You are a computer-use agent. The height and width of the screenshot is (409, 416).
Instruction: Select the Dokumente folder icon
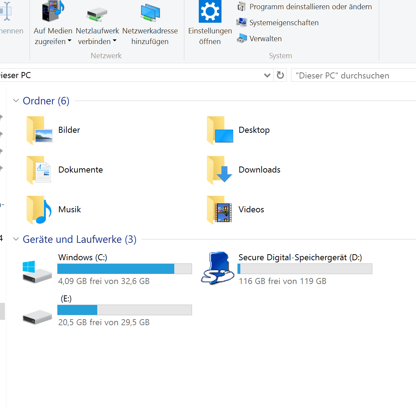[x=39, y=170]
